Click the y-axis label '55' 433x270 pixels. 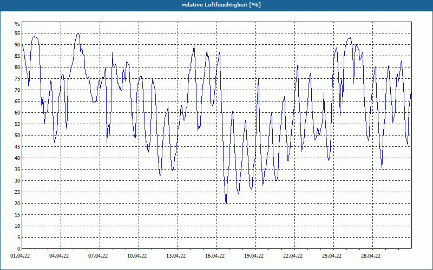[17, 124]
